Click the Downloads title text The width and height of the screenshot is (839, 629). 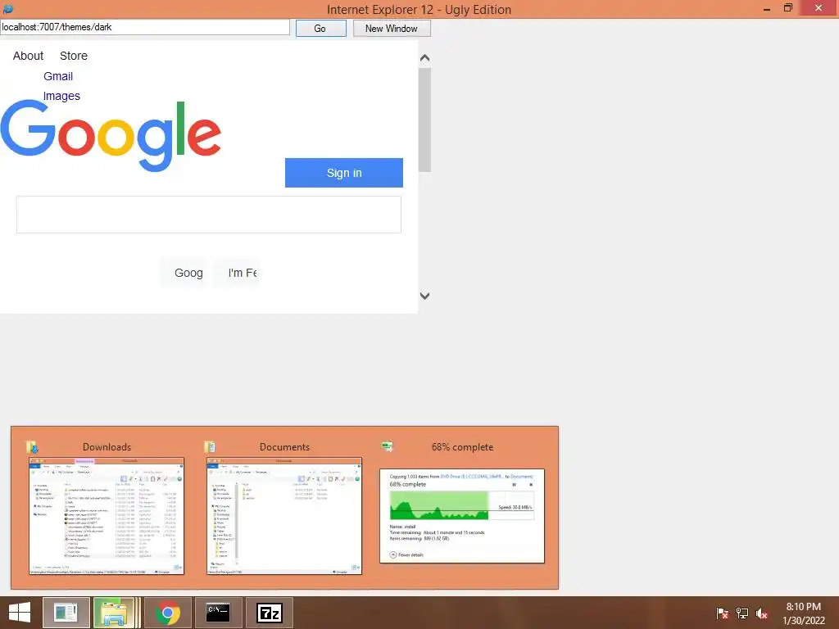[x=107, y=447]
